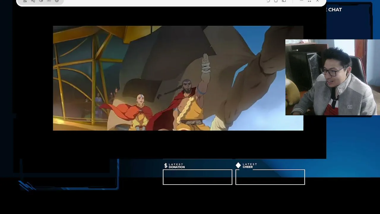Screen dimensions: 380x214
Task: Open the settings gear in the window toolbar
Action: click(57, 1)
